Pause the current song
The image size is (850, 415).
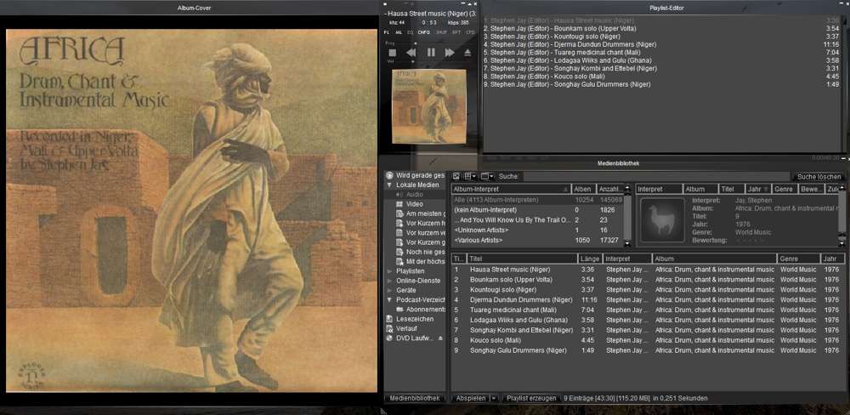[x=431, y=53]
